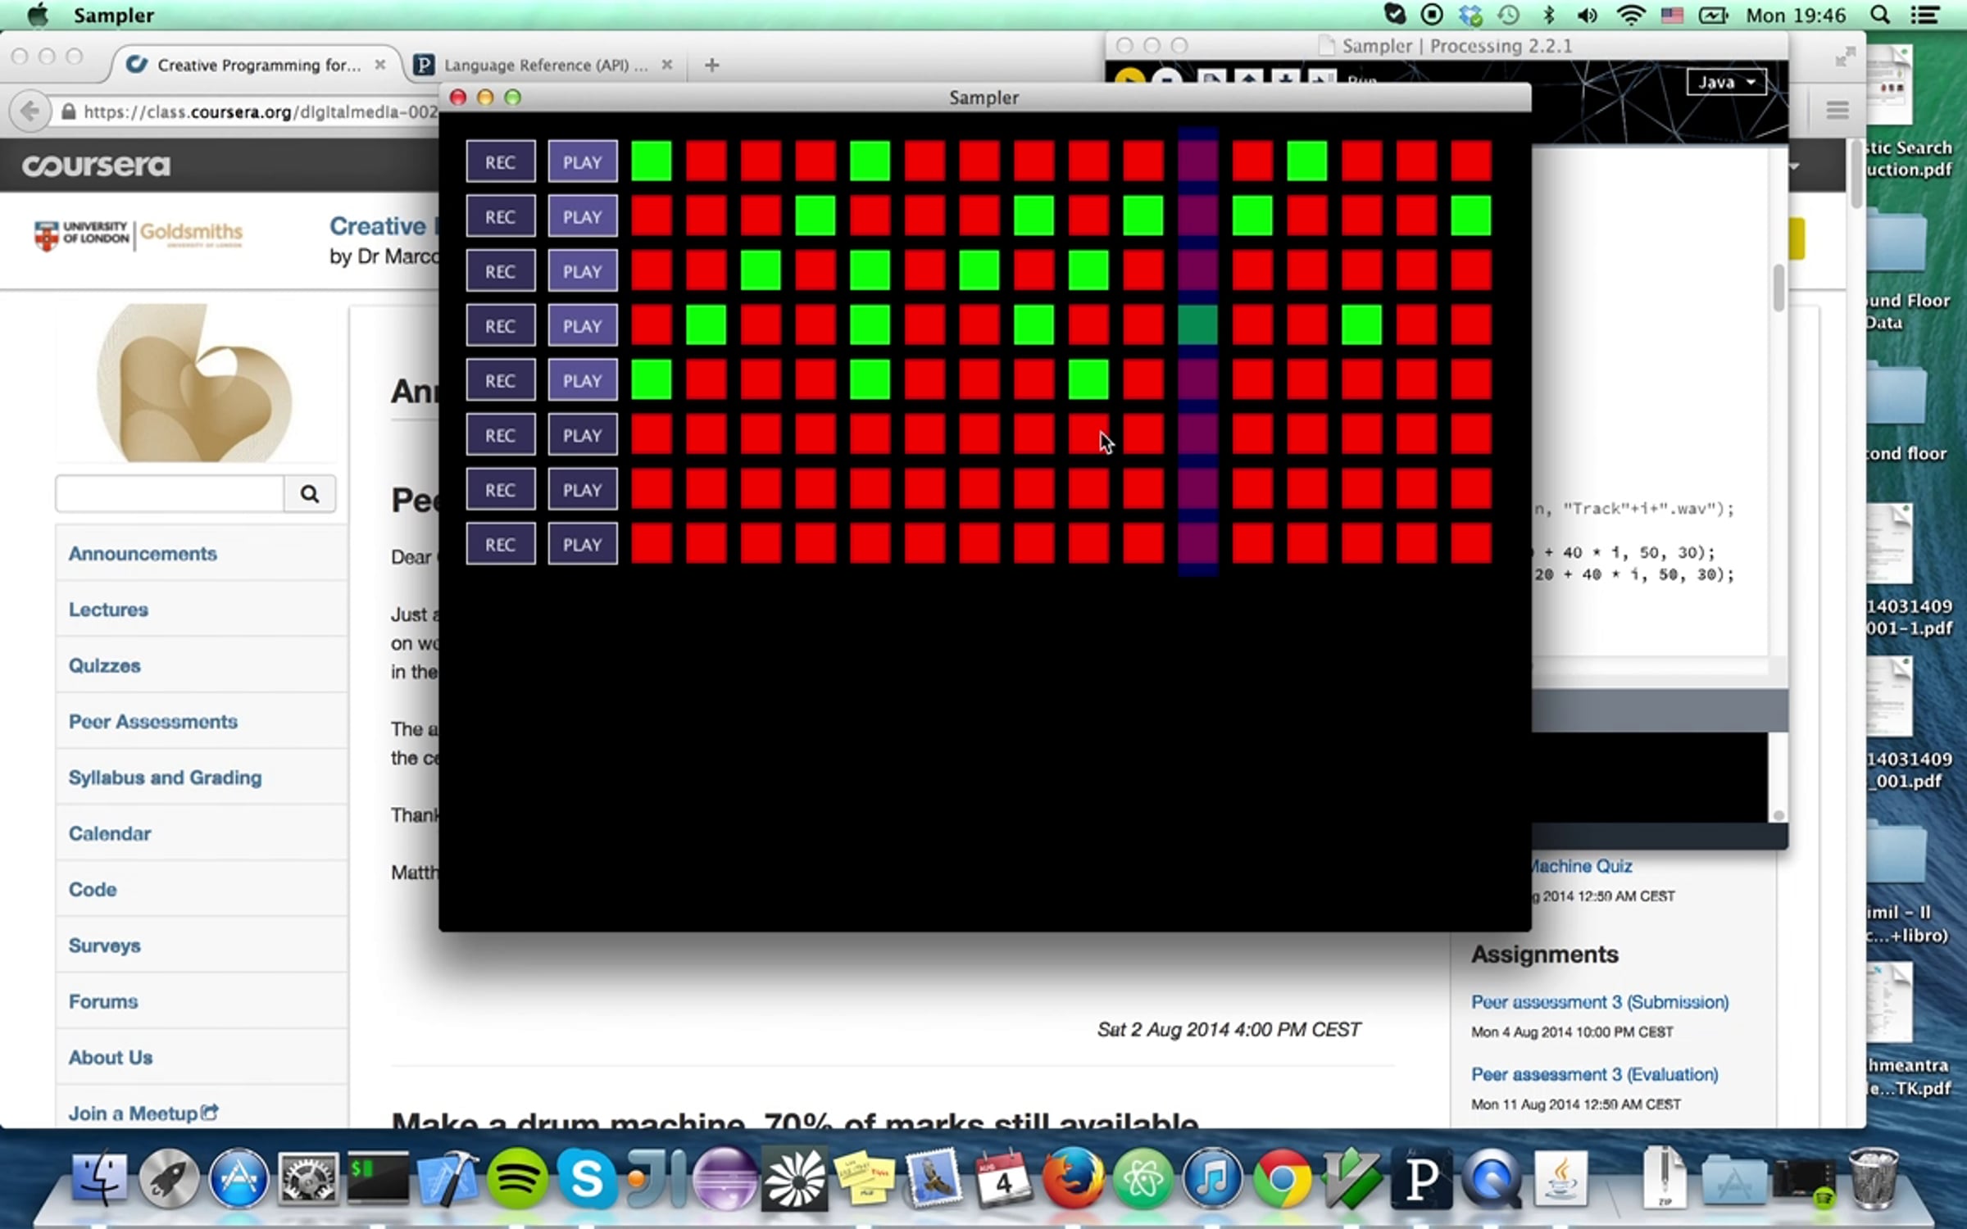Screen dimensions: 1967x1229
Task: Open Processing app icon in dock
Action: (1422, 1179)
